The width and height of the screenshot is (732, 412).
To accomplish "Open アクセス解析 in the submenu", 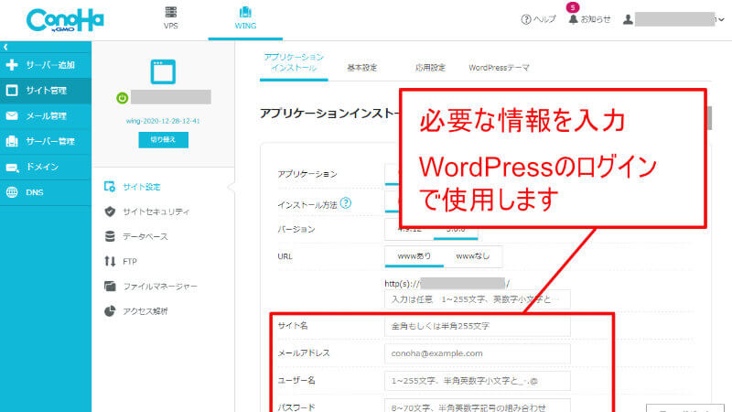I will coord(145,311).
